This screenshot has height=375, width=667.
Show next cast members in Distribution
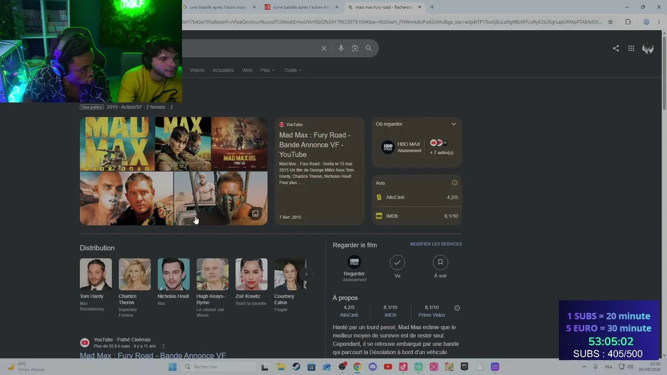click(306, 274)
